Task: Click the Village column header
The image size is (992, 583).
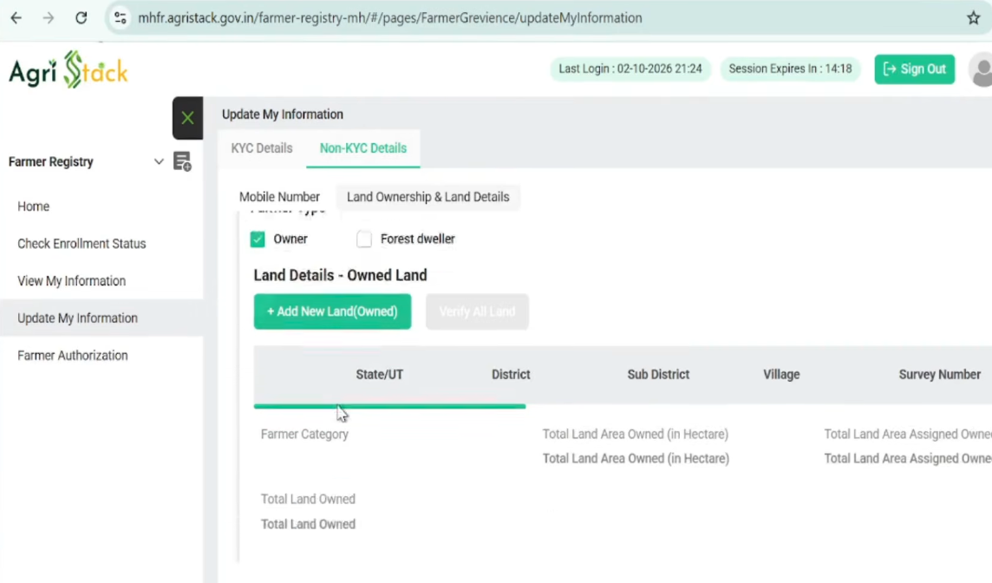Action: [781, 375]
